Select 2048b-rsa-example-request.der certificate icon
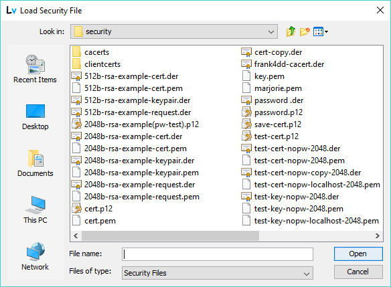Screen dimensions: 391x287 [x=76, y=185]
